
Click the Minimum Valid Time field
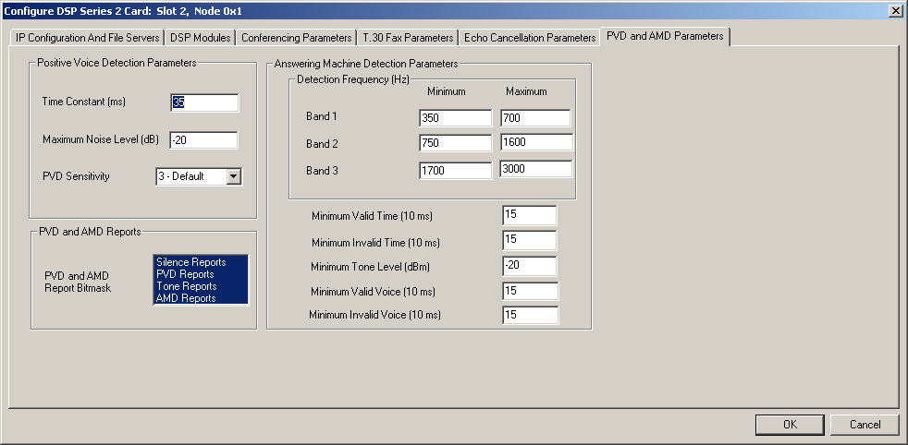[x=529, y=215]
